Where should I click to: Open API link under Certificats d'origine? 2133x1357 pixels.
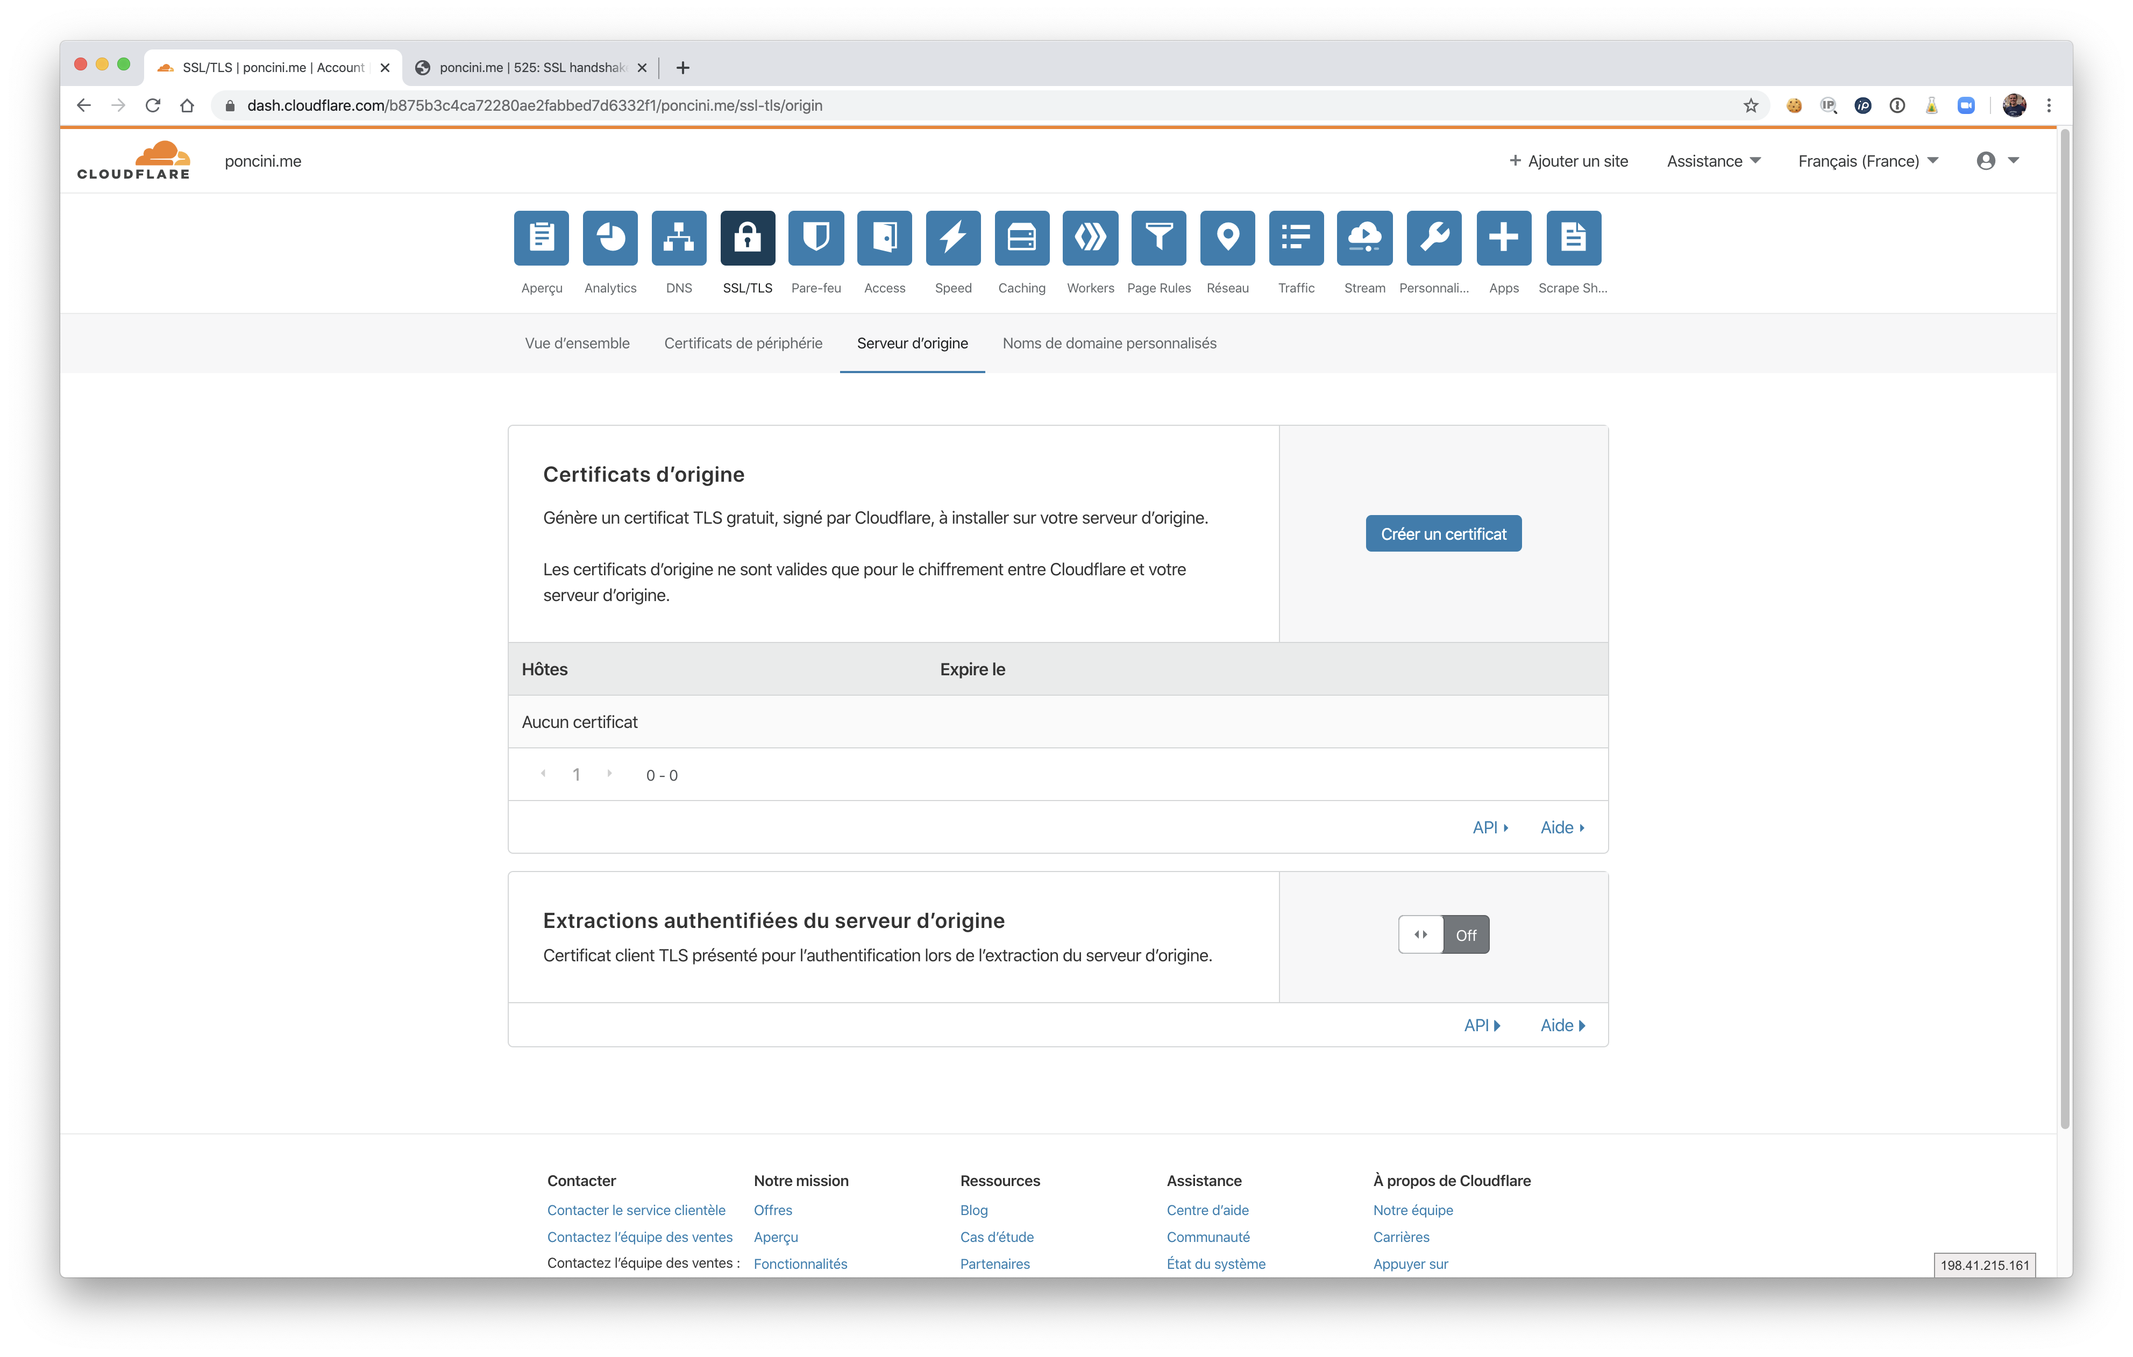pos(1490,826)
